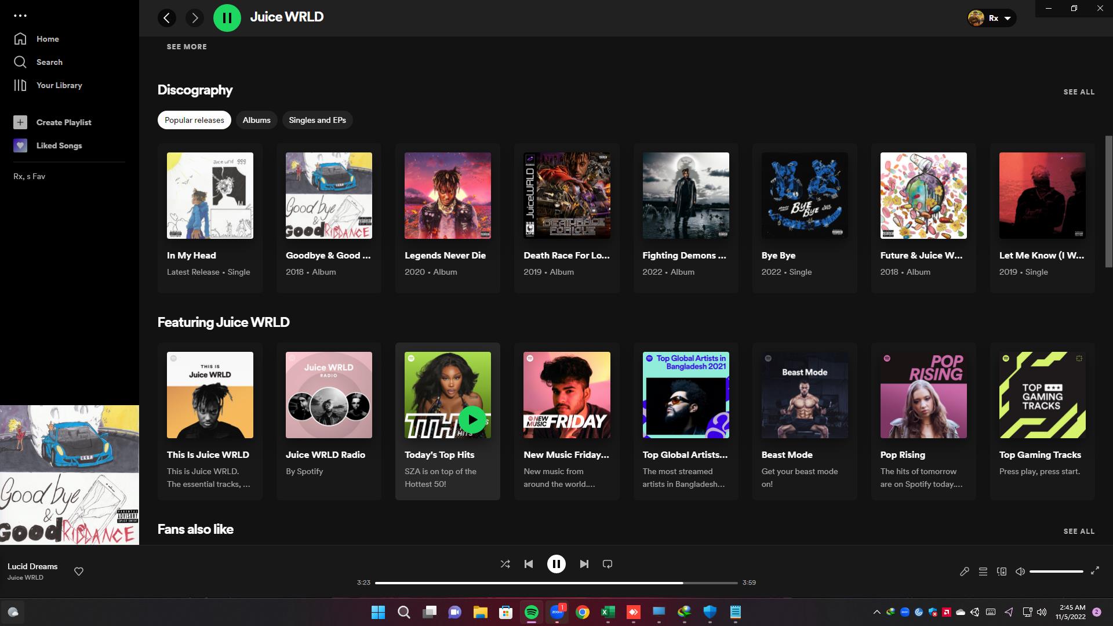Adjust the volume slider
Viewport: 1113px width, 626px height.
(1056, 572)
